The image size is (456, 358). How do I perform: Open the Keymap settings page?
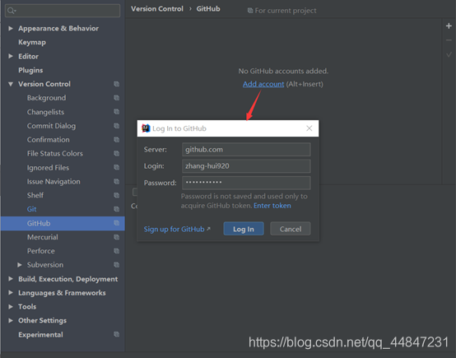coord(32,42)
